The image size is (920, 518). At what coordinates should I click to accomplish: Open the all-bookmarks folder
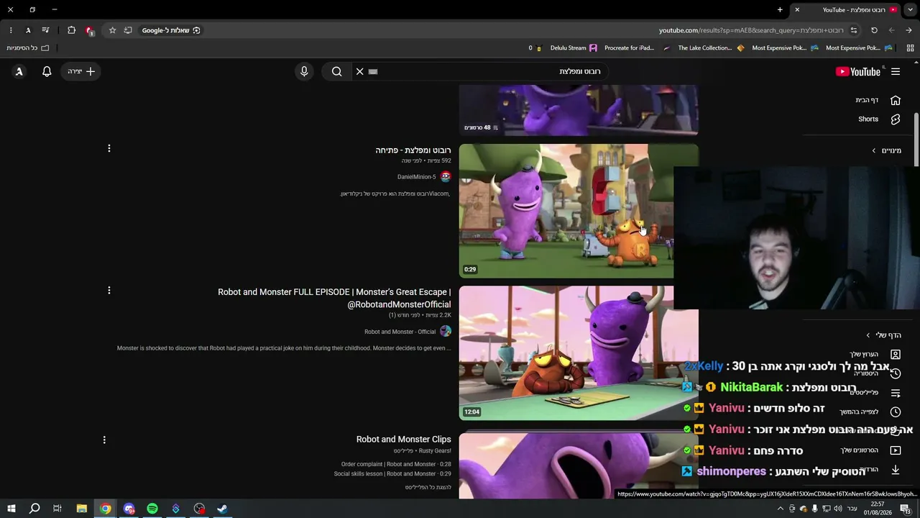click(x=28, y=48)
